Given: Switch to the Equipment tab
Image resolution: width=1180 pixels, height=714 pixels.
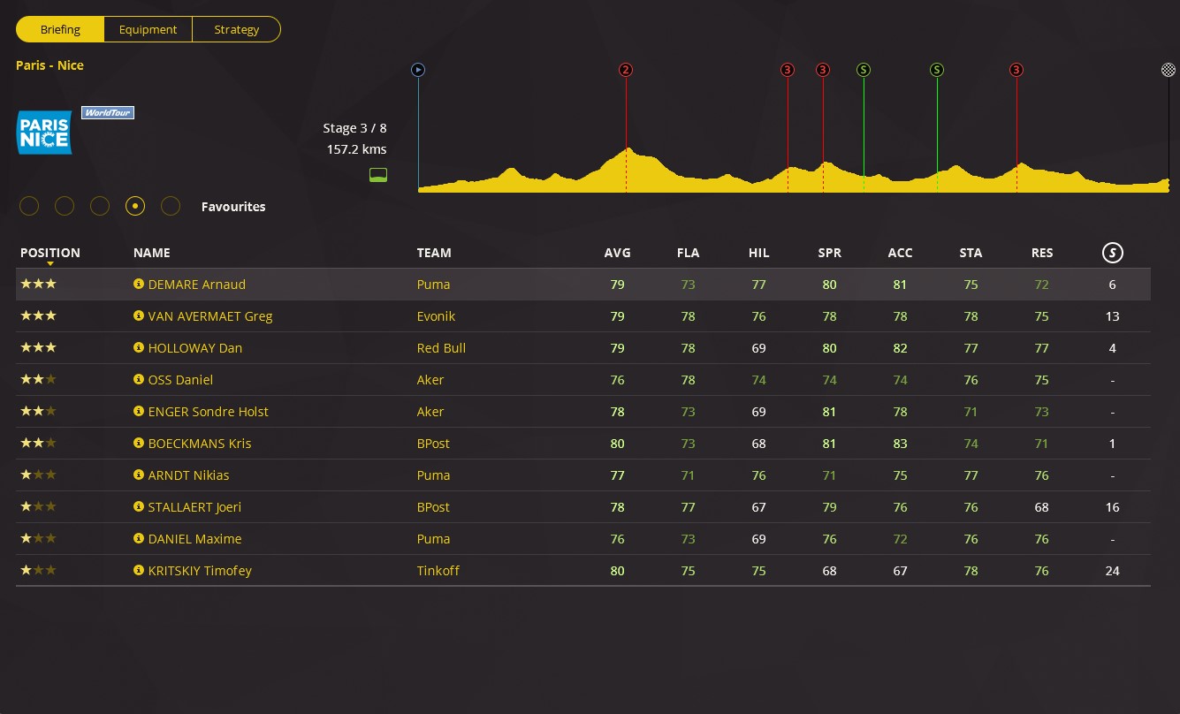Looking at the screenshot, I should pyautogui.click(x=148, y=29).
